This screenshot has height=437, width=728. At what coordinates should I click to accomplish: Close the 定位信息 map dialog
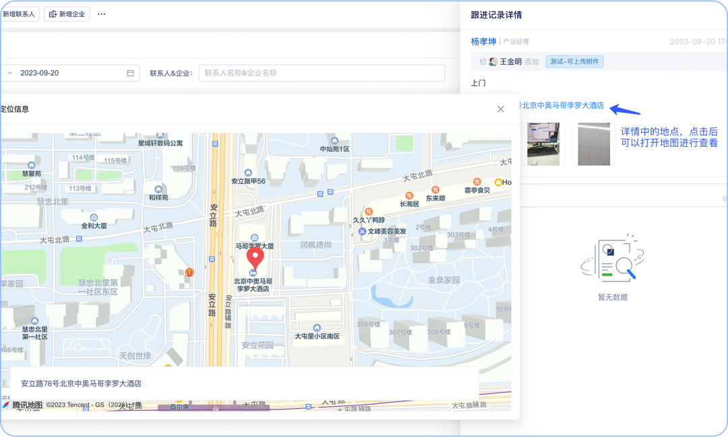click(x=500, y=109)
